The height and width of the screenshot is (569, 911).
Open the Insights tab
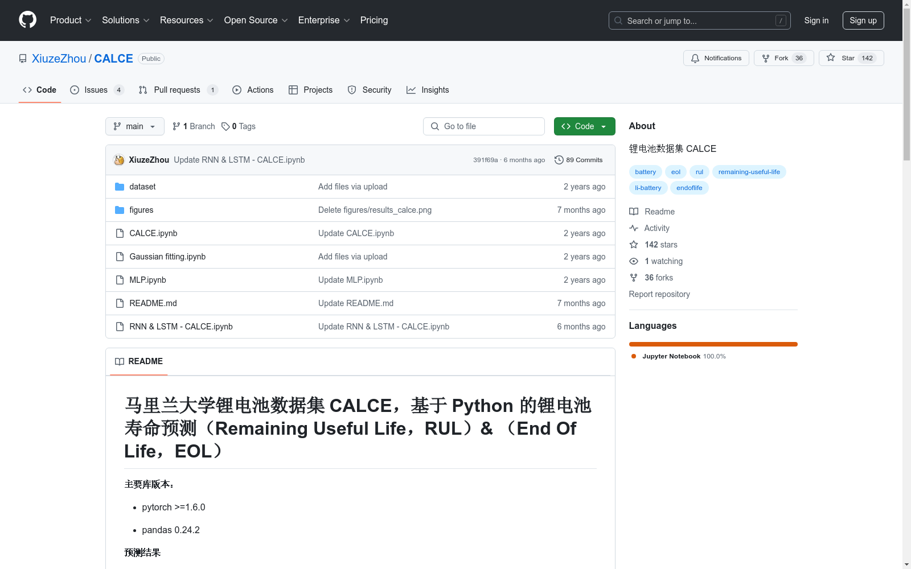coord(428,90)
